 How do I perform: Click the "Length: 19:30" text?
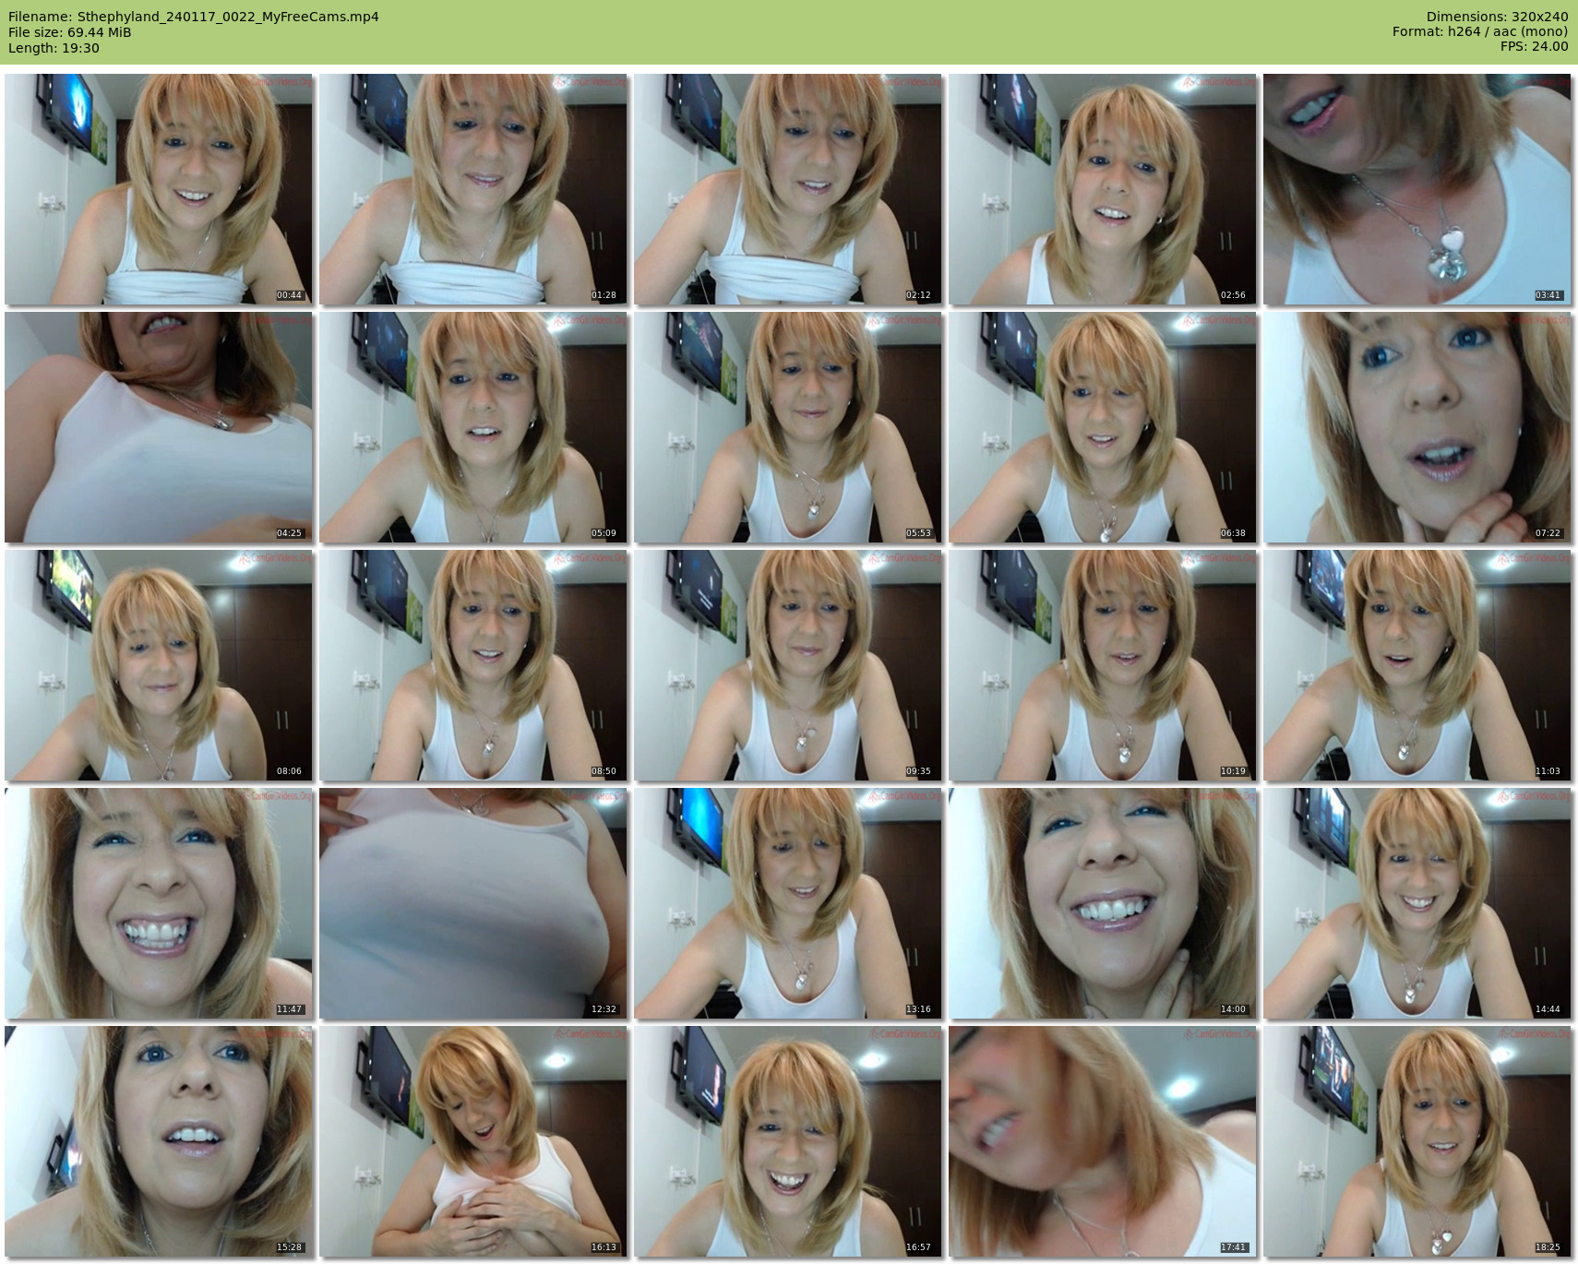(x=54, y=48)
